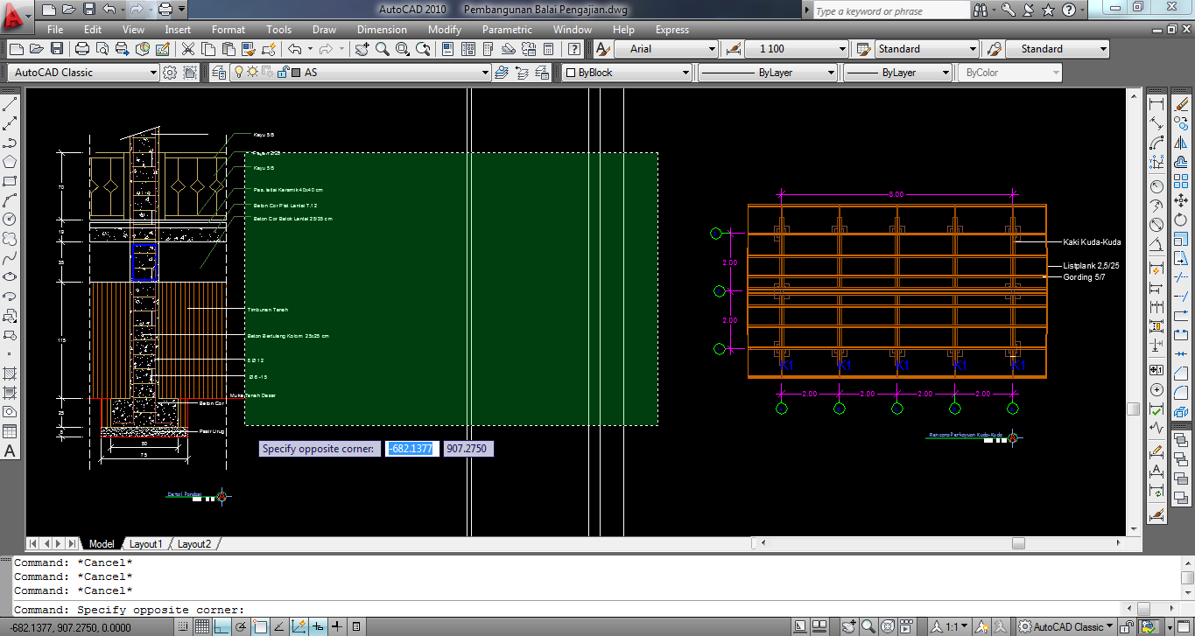Screen dimensions: 1195x636
Task: Select the Multiline Text tool
Action: [11, 451]
